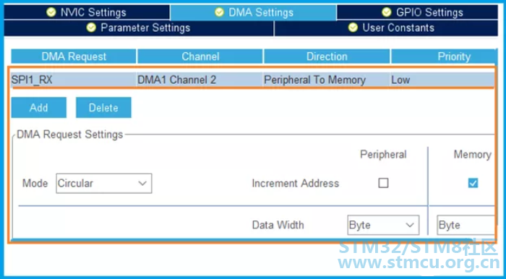
Task: Select the Parameter Settings tab
Action: pyautogui.click(x=139, y=27)
